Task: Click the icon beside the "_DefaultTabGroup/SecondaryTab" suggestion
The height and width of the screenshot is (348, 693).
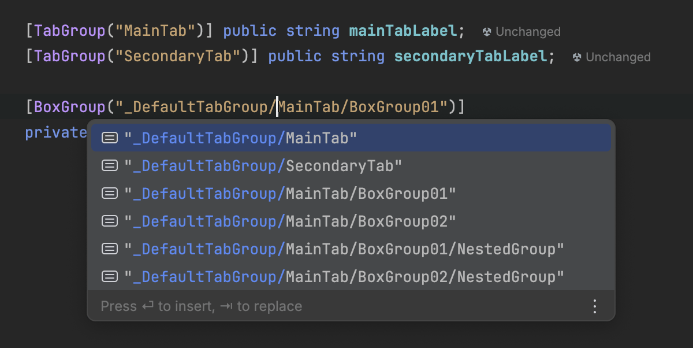Action: [109, 166]
